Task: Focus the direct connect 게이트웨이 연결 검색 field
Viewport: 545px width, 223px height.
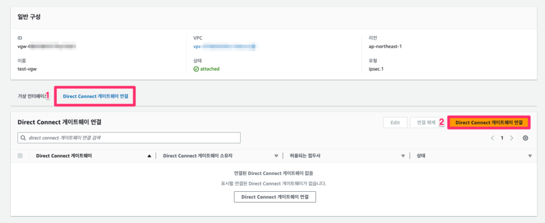Action: coord(129,138)
